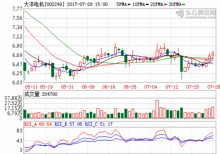220x154 pixels.
Task: Click the 6.69 price axis label
Action: click(17, 55)
